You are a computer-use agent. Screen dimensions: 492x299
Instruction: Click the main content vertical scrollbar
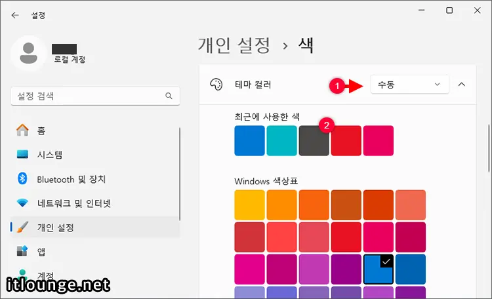[x=489, y=148]
